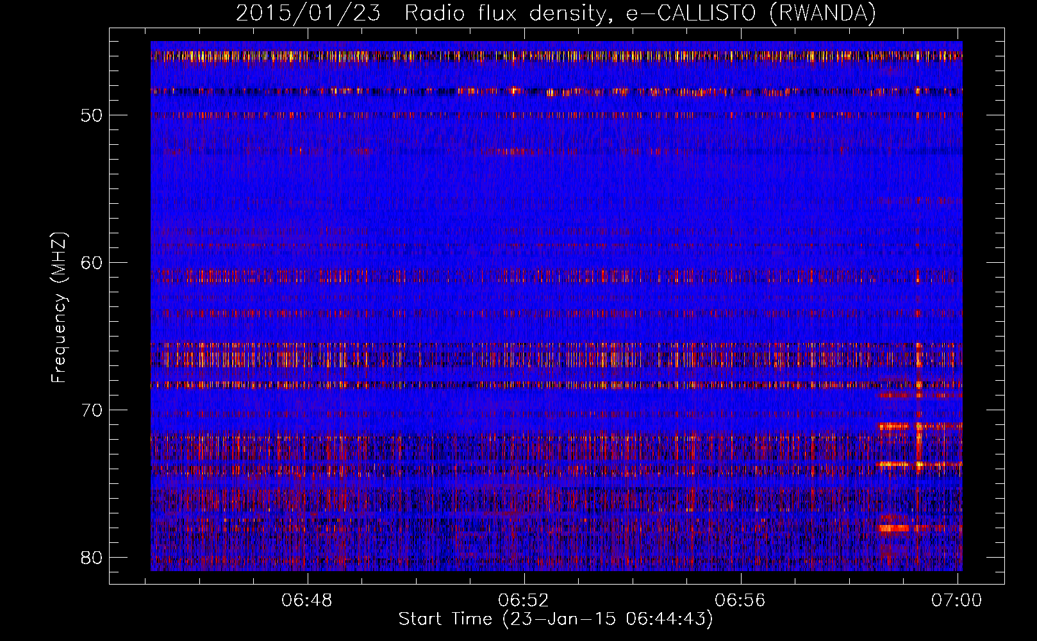The image size is (1037, 641).
Task: Click the 80 frequency tick label
Action: (92, 558)
